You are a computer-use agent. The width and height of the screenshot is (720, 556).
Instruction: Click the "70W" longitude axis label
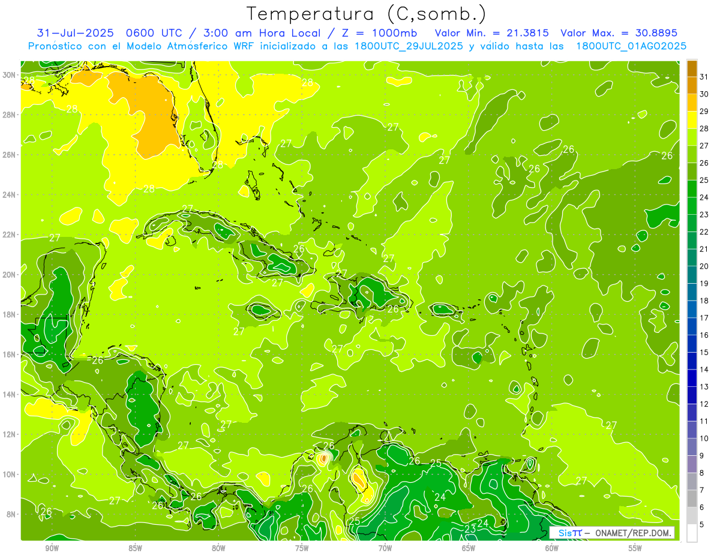coord(386,548)
